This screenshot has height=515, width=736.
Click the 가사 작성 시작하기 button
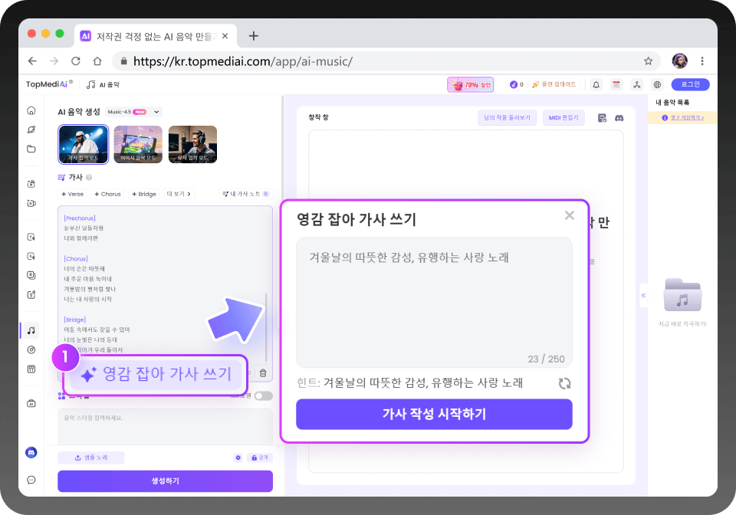click(x=434, y=414)
